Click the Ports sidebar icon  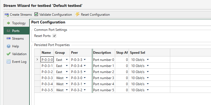[x=9, y=31]
